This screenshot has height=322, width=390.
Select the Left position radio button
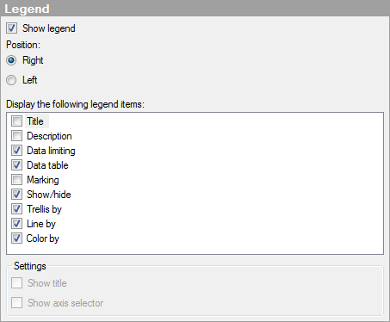pos(11,80)
